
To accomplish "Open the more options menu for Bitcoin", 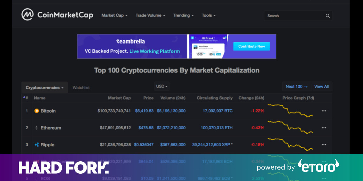I will coord(324,111).
